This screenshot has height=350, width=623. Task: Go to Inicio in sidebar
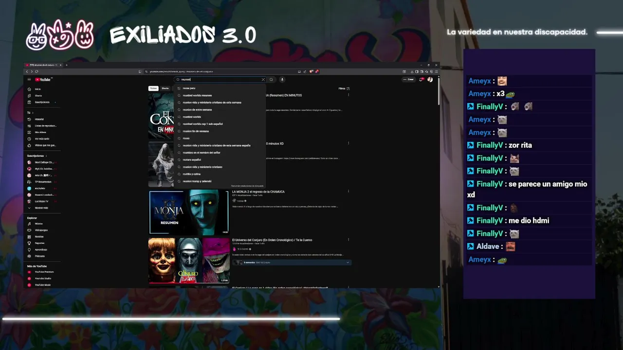pyautogui.click(x=41, y=89)
